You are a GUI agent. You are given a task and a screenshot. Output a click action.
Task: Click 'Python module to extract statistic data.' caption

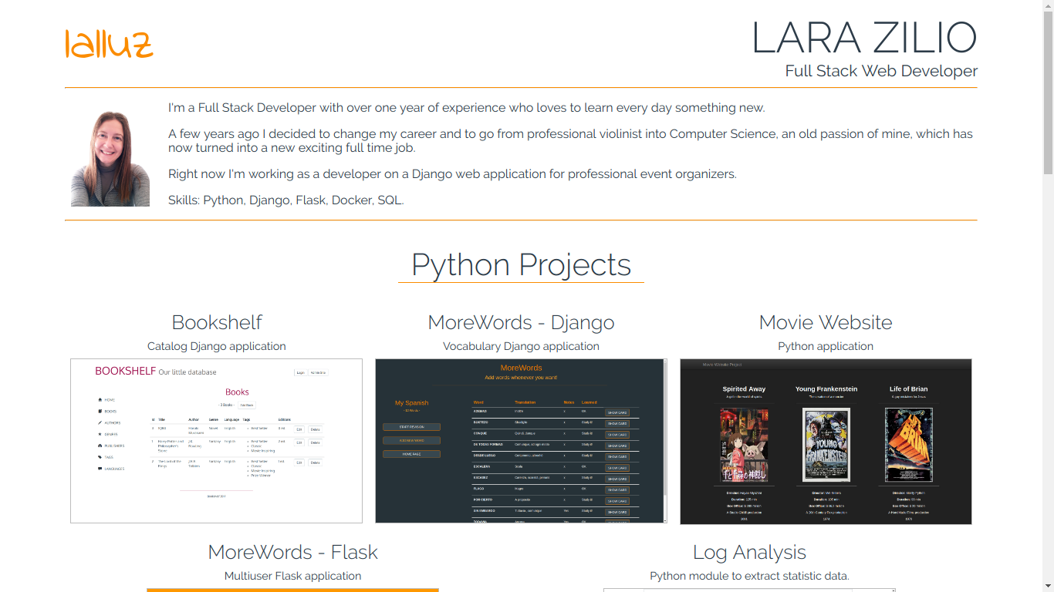pyautogui.click(x=749, y=576)
